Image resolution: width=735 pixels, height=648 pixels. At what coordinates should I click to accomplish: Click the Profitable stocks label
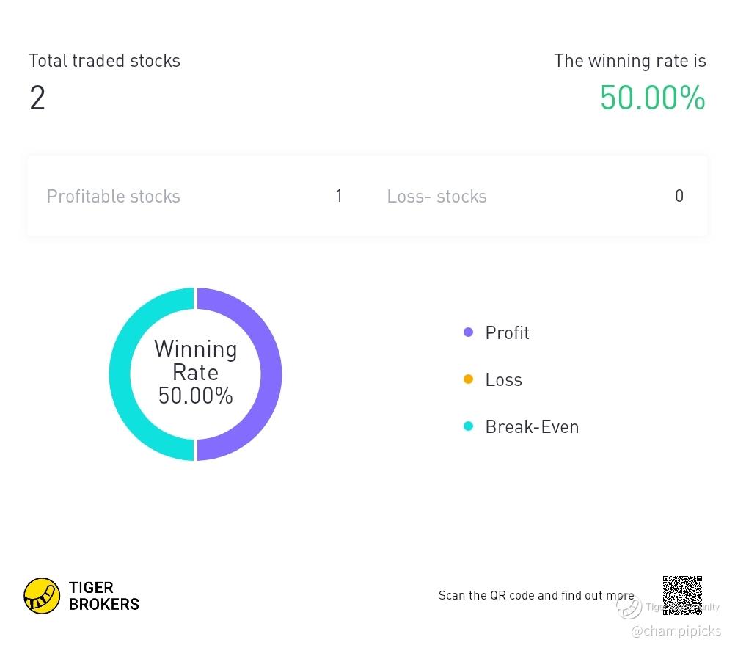pyautogui.click(x=113, y=196)
